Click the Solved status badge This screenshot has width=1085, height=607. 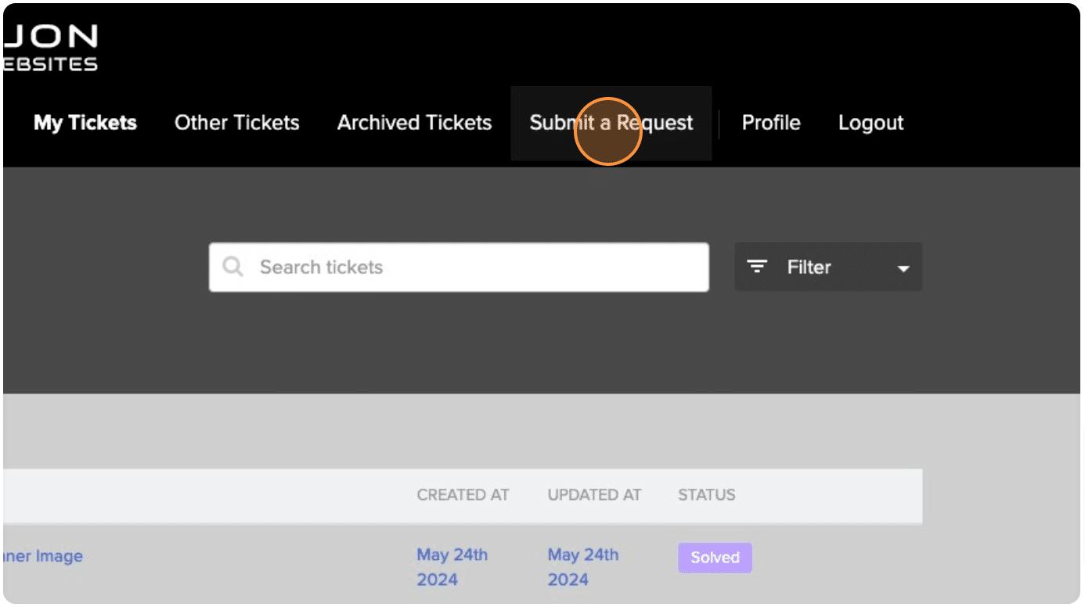(714, 558)
